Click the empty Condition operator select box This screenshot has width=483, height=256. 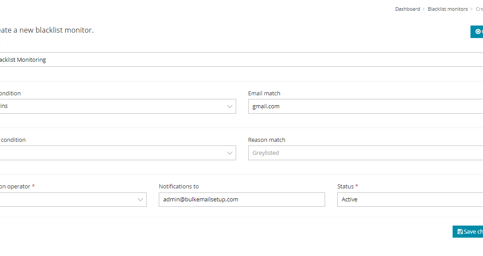67,200
